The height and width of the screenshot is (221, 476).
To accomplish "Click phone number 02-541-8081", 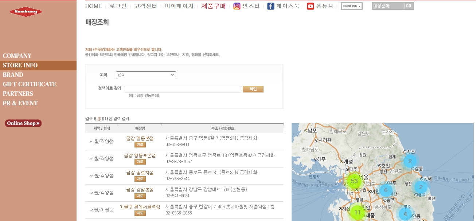I will 177,196.
